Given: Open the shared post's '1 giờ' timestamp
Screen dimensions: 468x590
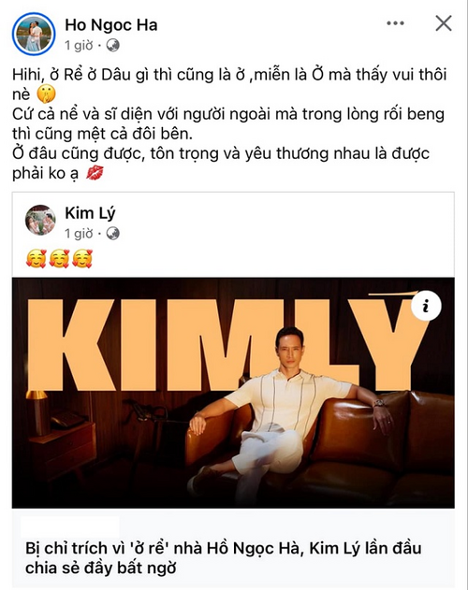Looking at the screenshot, I should (x=79, y=234).
